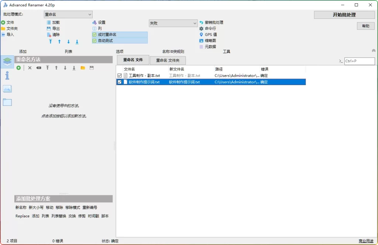Open the 失败 conflict rule dropdown
The width and height of the screenshot is (378, 245).
coord(173,22)
